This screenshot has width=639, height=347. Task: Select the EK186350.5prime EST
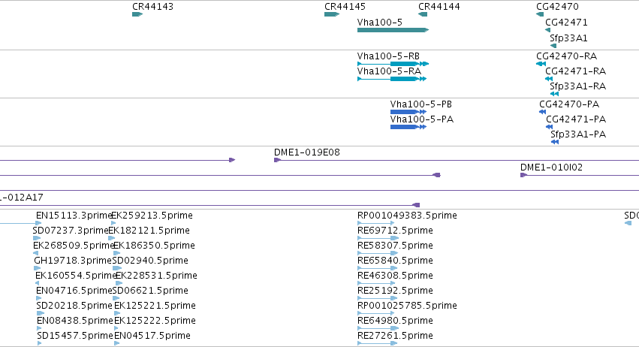pos(117,253)
